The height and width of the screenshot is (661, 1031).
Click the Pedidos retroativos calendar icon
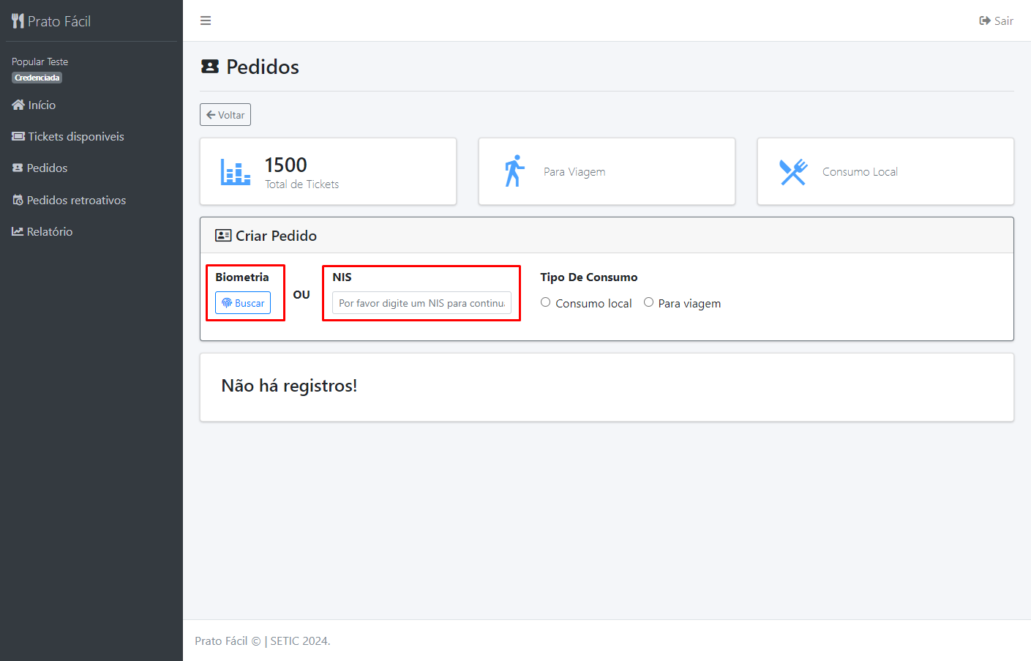(18, 200)
